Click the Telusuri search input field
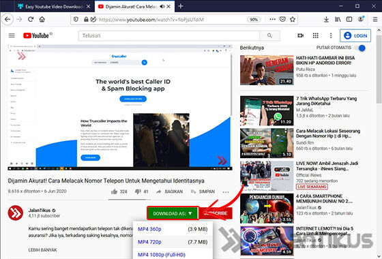The width and height of the screenshot is (382, 259). click(x=169, y=35)
